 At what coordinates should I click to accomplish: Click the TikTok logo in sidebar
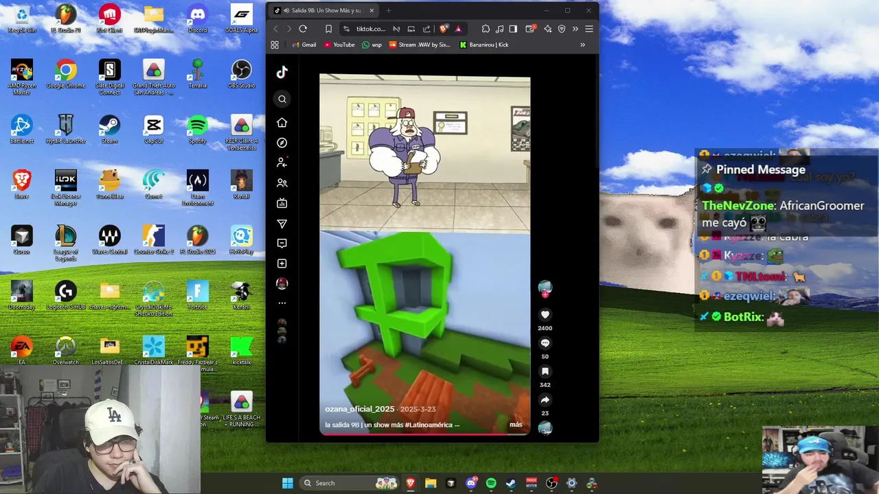click(x=282, y=72)
